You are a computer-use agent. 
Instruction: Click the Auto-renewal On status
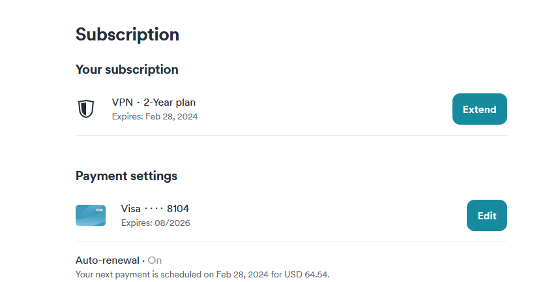pos(155,260)
